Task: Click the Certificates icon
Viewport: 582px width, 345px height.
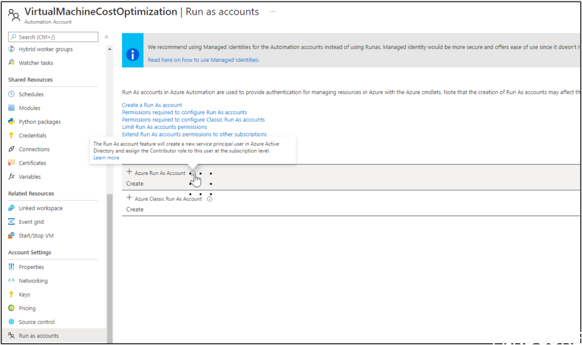Action: coord(11,163)
